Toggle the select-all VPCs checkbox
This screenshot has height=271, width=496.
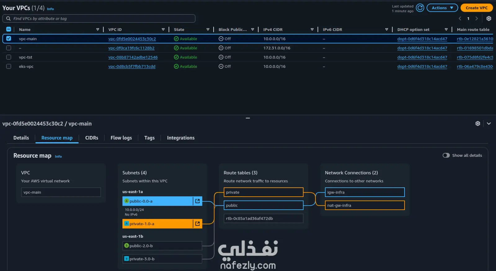[x=9, y=29]
